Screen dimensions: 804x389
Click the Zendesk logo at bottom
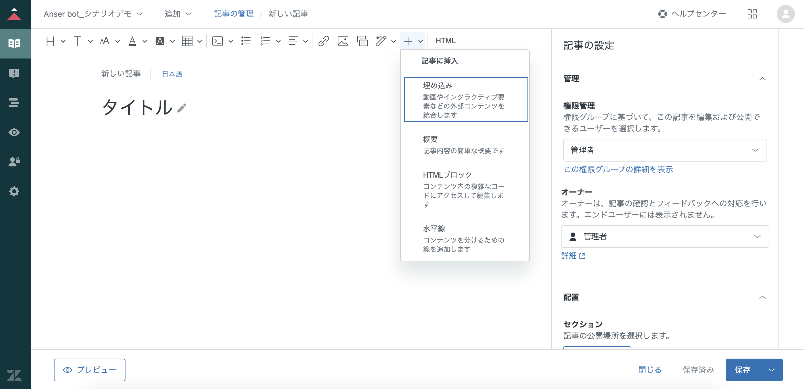pyautogui.click(x=14, y=375)
